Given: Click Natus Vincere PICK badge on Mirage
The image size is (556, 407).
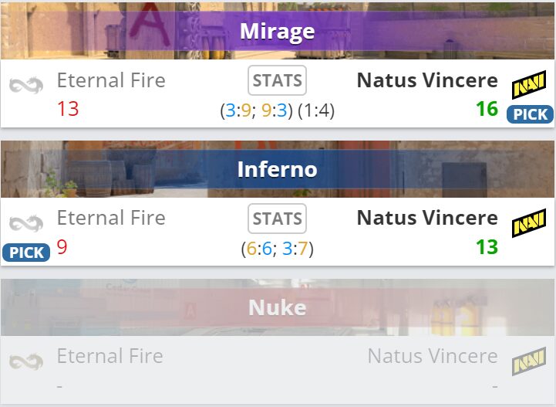Looking at the screenshot, I should pyautogui.click(x=530, y=114).
